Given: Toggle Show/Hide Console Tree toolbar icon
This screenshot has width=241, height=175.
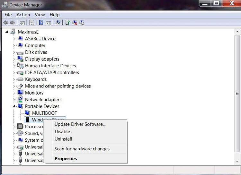Looking at the screenshot, I should click(x=22, y=23).
